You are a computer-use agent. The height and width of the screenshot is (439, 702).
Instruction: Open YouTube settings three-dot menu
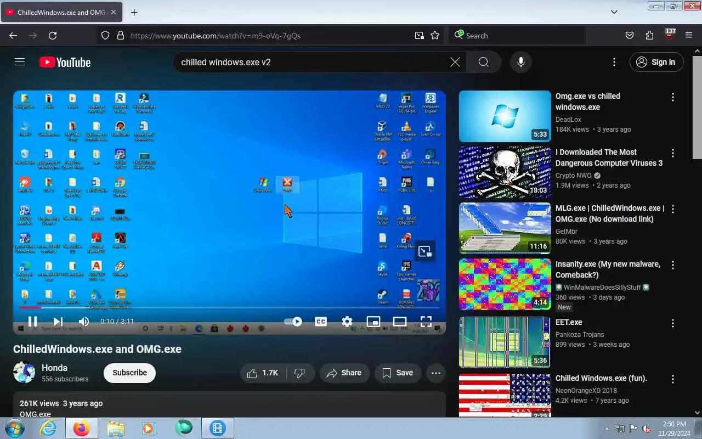(614, 62)
